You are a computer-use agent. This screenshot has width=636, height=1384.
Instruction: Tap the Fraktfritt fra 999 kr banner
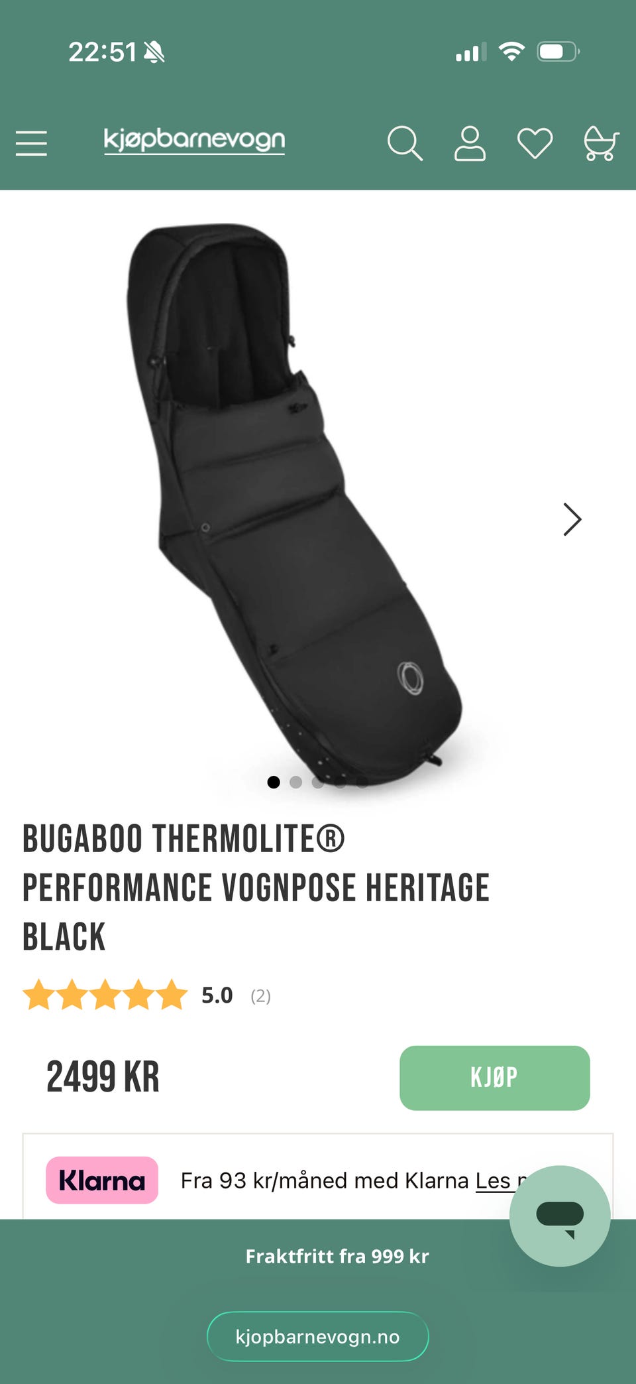(x=337, y=1256)
